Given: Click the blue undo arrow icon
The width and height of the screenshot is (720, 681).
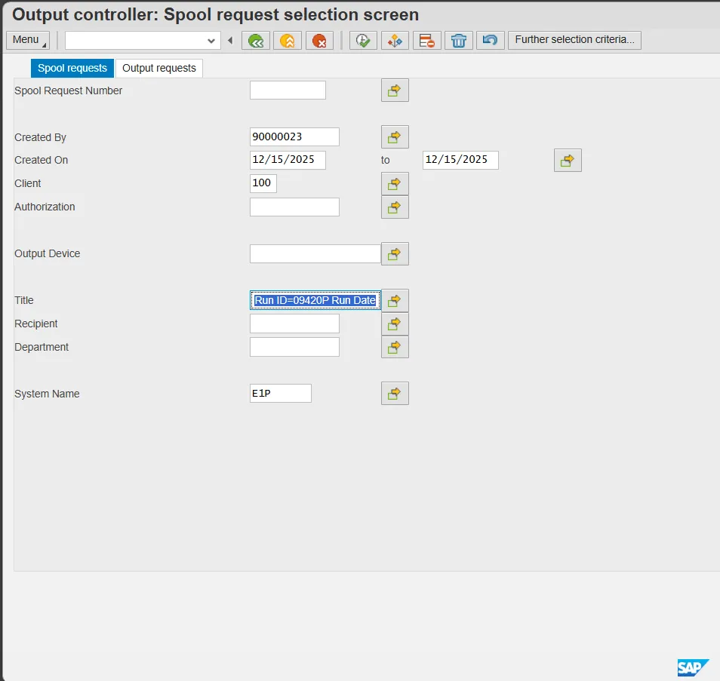Looking at the screenshot, I should 490,41.
